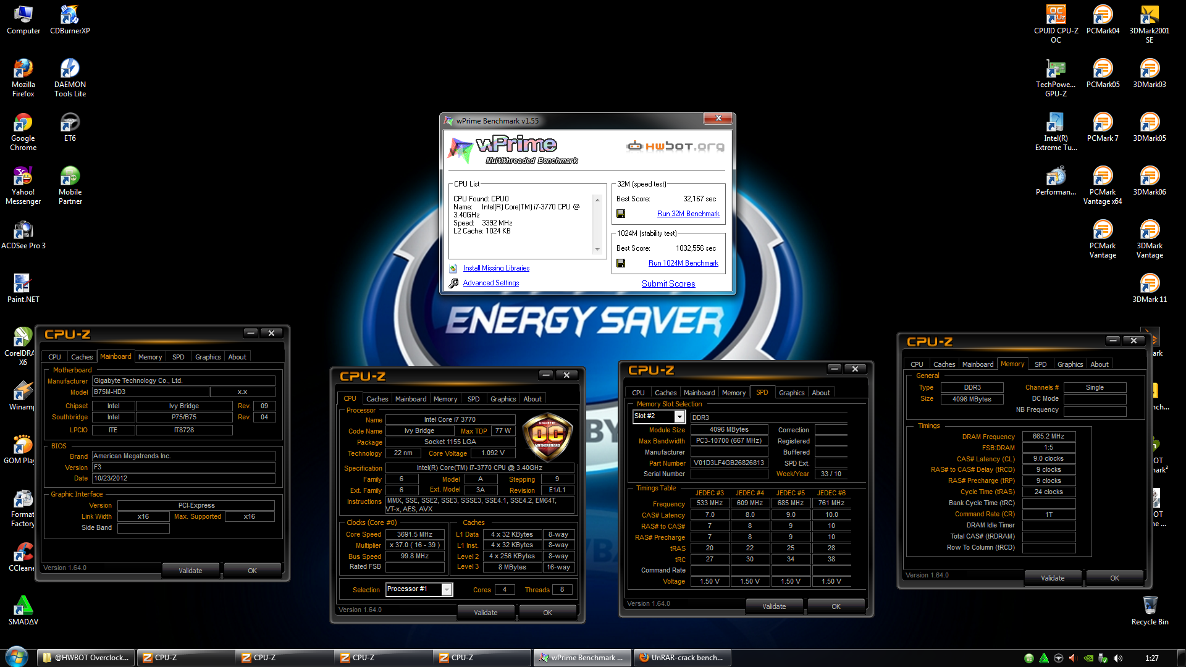Launch PCMark 7 desktop icon
This screenshot has width=1186, height=667.
coord(1103,127)
